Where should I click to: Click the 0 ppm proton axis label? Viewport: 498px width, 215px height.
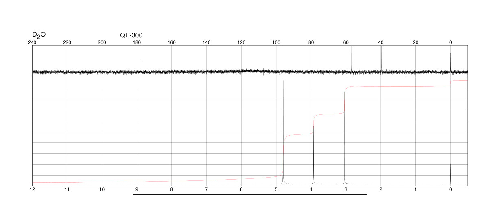(x=450, y=190)
